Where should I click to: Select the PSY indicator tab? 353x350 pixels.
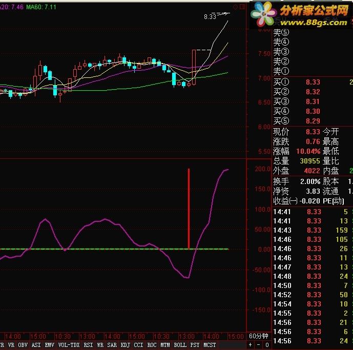pyautogui.click(x=195, y=345)
